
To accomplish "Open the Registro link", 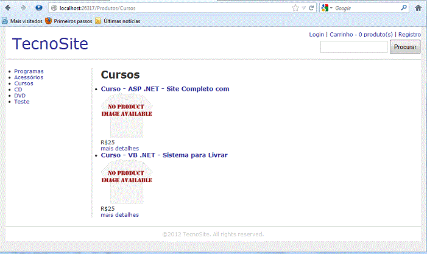I will point(409,35).
